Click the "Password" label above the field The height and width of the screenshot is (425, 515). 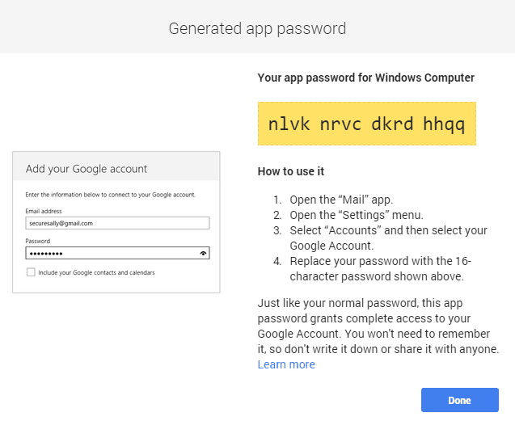tap(37, 241)
